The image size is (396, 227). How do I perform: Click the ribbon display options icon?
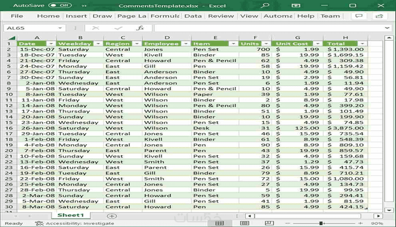coord(296,5)
